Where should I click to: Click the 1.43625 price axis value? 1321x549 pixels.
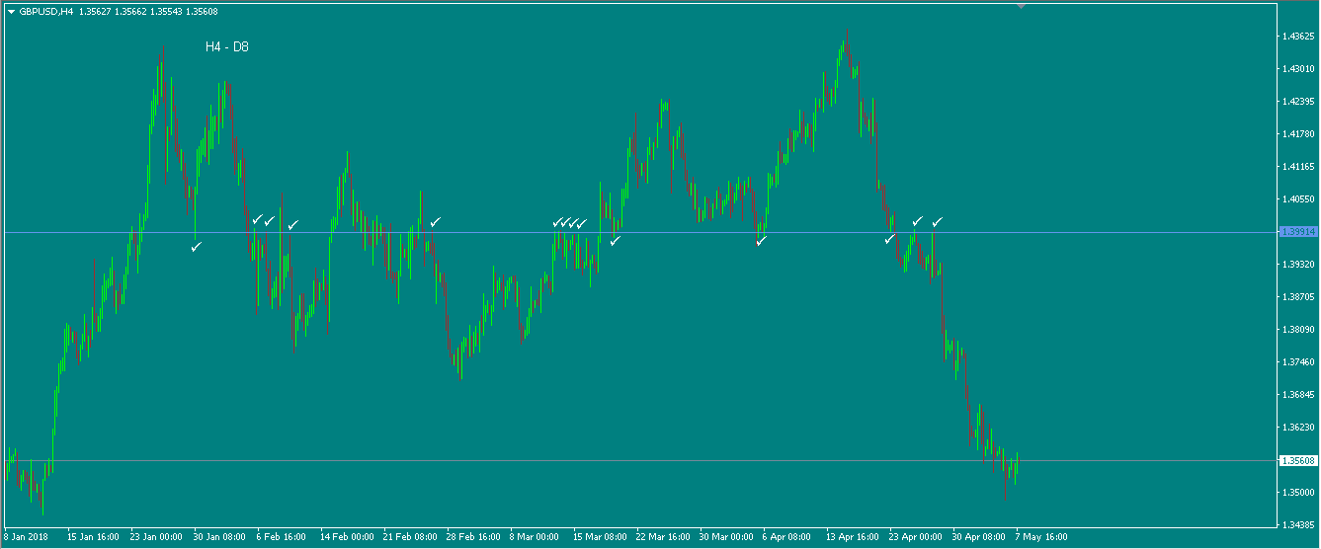1296,37
